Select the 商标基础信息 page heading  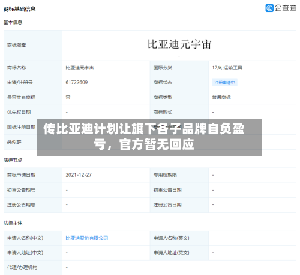tap(19, 9)
